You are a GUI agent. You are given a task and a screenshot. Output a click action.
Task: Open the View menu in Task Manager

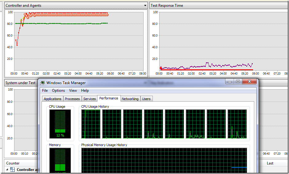tap(73, 91)
